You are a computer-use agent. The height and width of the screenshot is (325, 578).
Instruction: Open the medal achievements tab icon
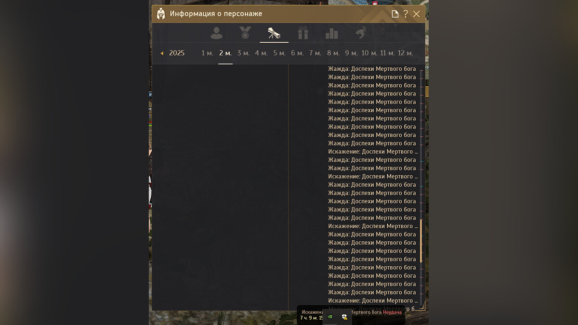tap(245, 33)
